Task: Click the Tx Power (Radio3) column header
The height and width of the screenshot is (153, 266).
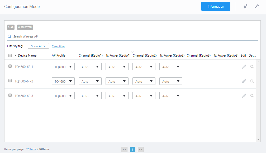Action: point(226,55)
